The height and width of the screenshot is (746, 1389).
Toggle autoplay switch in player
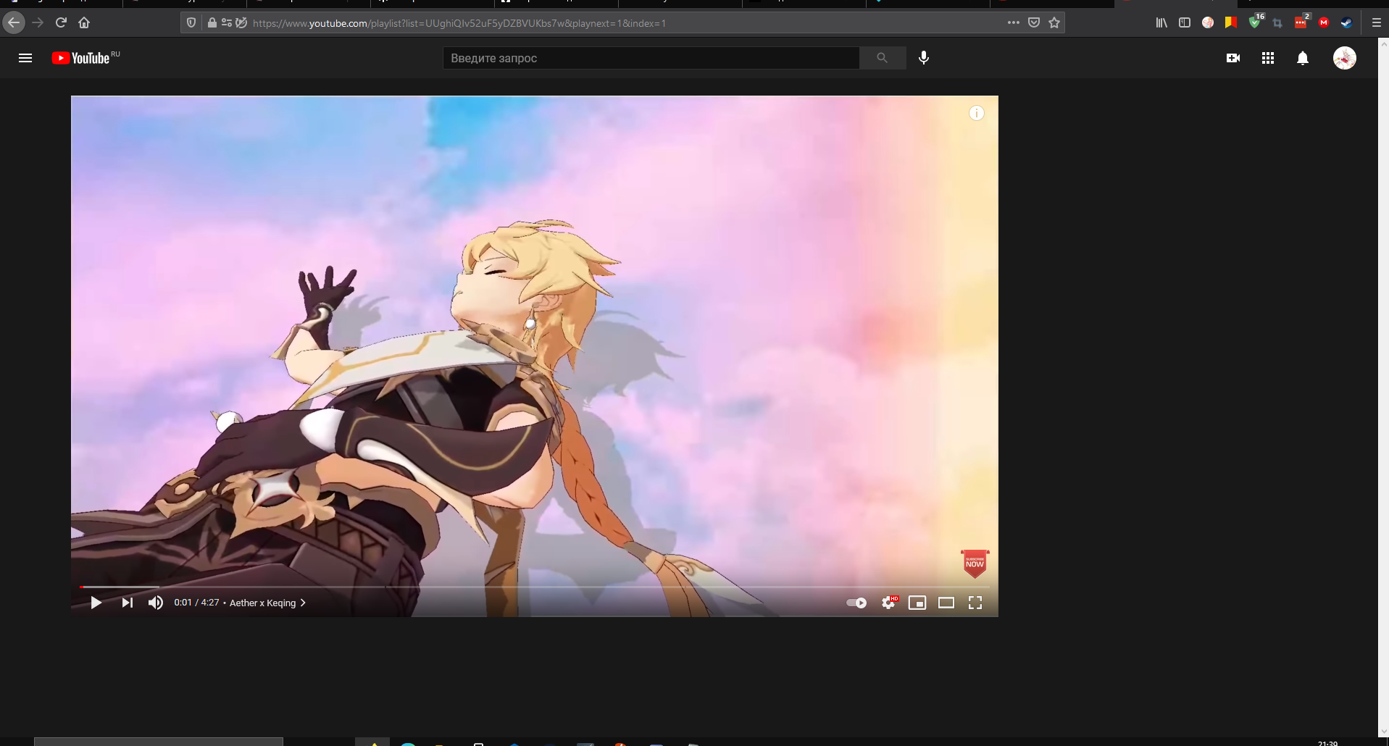[856, 603]
